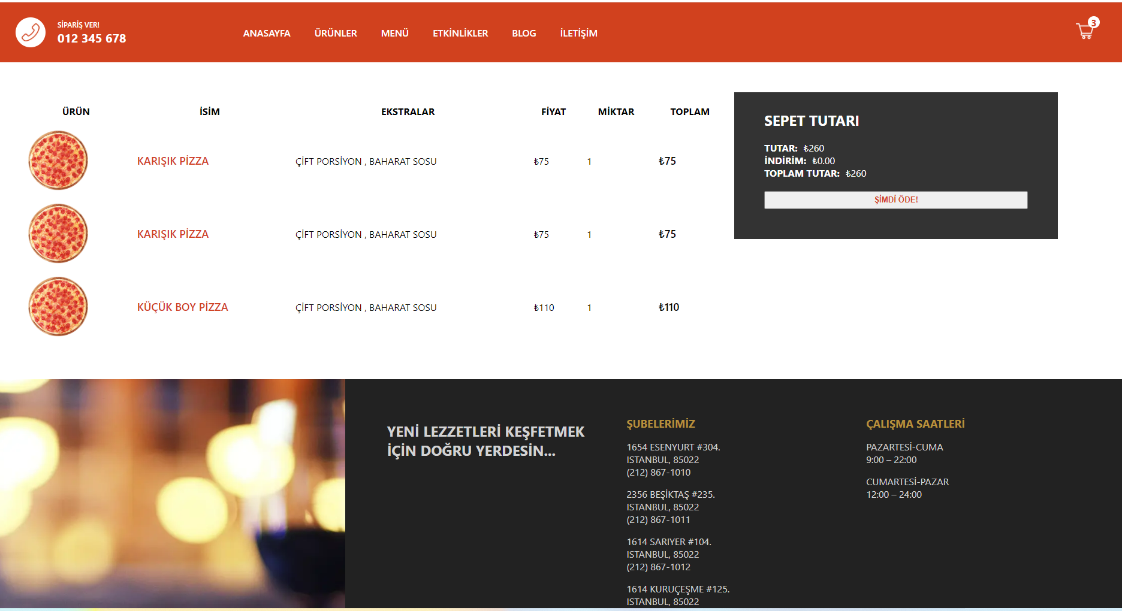
Task: Go to the BLOG page
Action: coord(524,34)
